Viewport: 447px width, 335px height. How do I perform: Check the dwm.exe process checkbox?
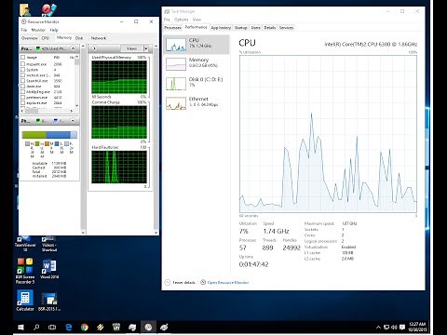22,87
